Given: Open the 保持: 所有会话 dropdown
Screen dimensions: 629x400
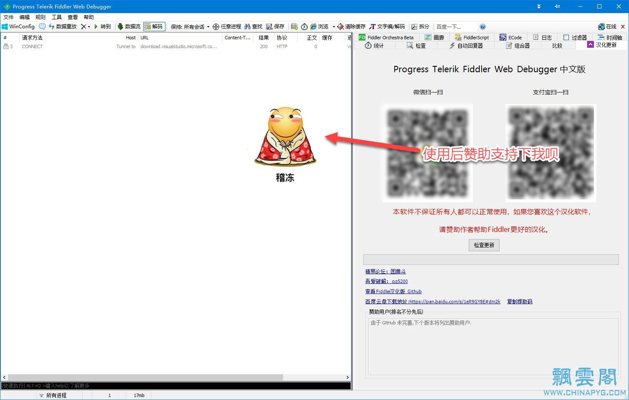Looking at the screenshot, I should click(190, 27).
